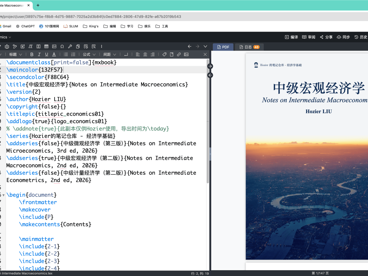This screenshot has height=276, width=368.
Task: Open the AI assistant robot tool
Action: tap(7, 47)
